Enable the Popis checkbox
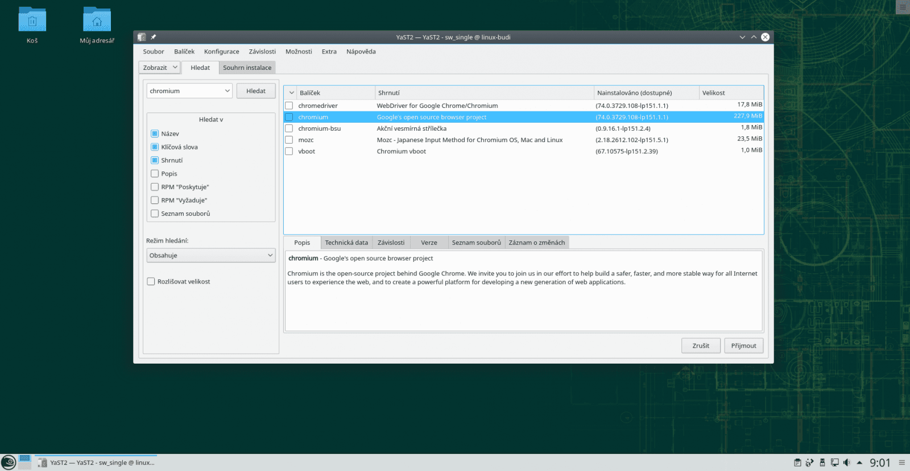The height and width of the screenshot is (471, 910). tap(155, 174)
